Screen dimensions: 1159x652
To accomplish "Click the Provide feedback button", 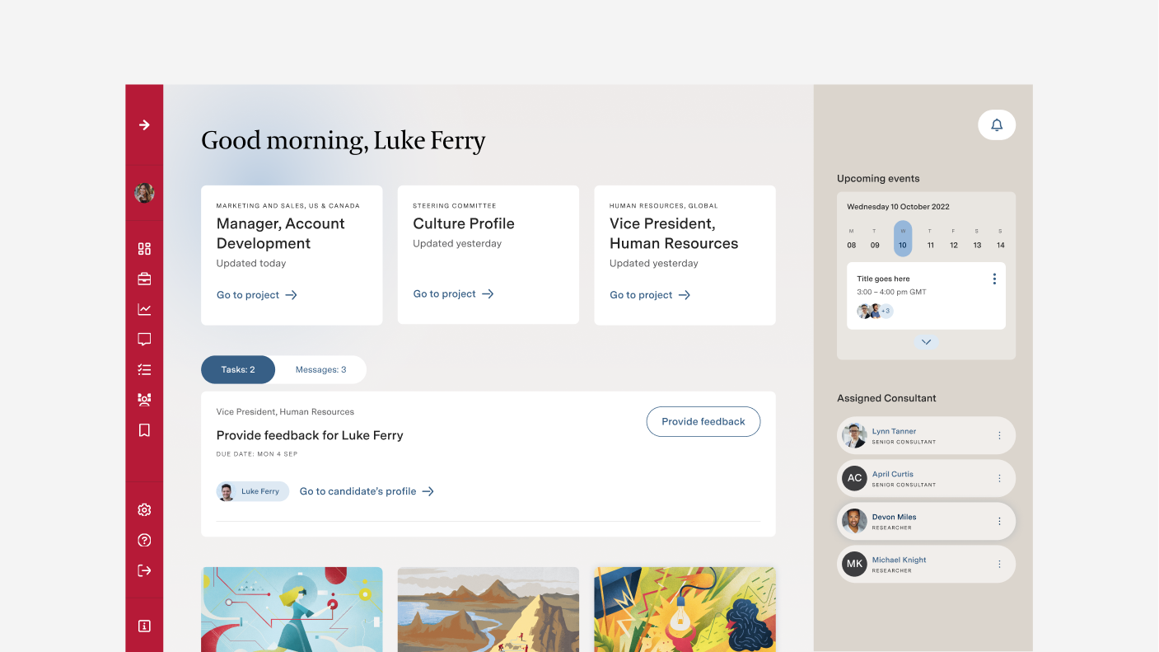I will (x=703, y=421).
